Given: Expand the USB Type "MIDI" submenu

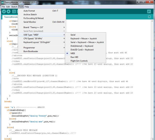Looking at the screenshot, I should pos(42,35).
